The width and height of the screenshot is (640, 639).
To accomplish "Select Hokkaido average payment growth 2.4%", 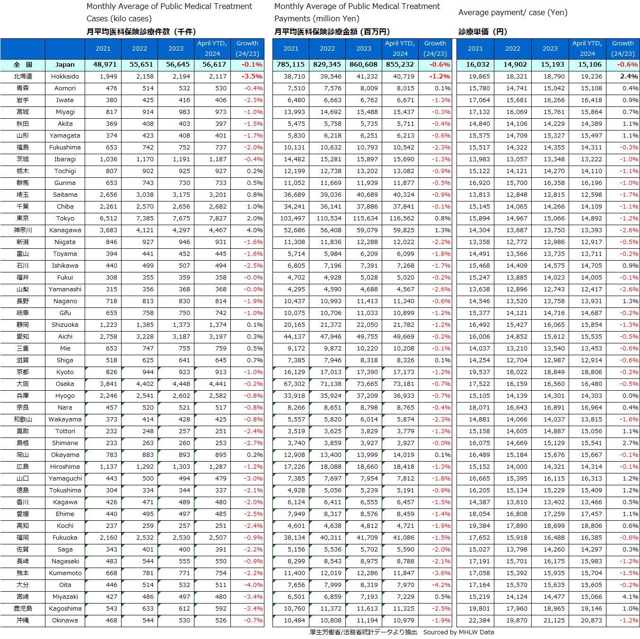I will pos(623,77).
